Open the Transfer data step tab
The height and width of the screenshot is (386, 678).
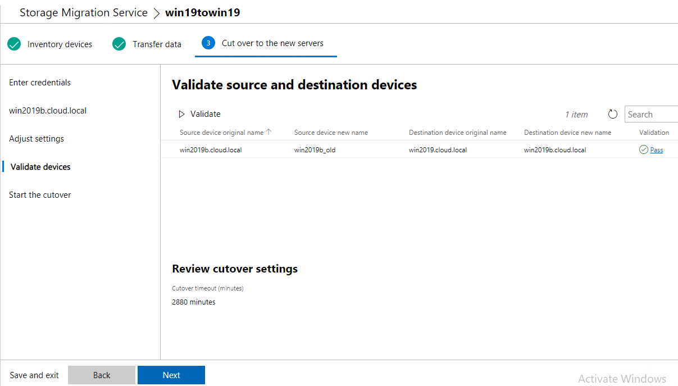[x=157, y=44]
